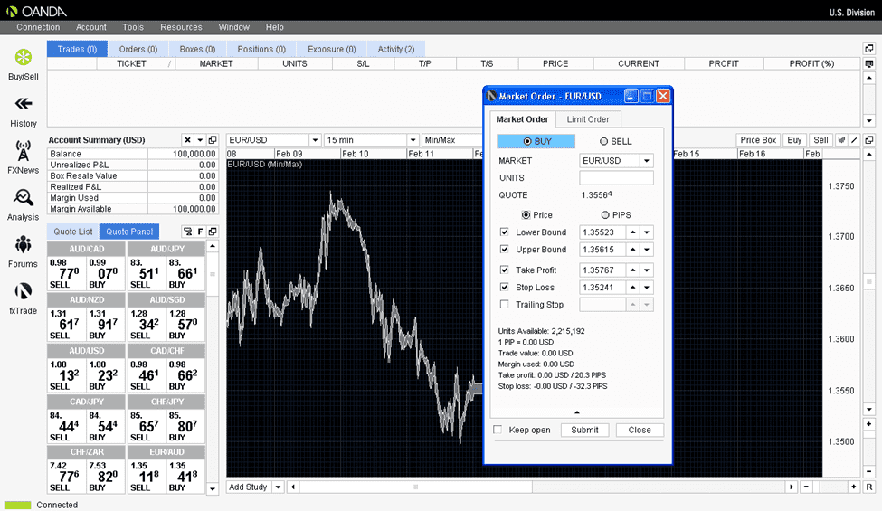The width and height of the screenshot is (882, 511).
Task: Open the MARKET currency pair dropdown
Action: [646, 161]
